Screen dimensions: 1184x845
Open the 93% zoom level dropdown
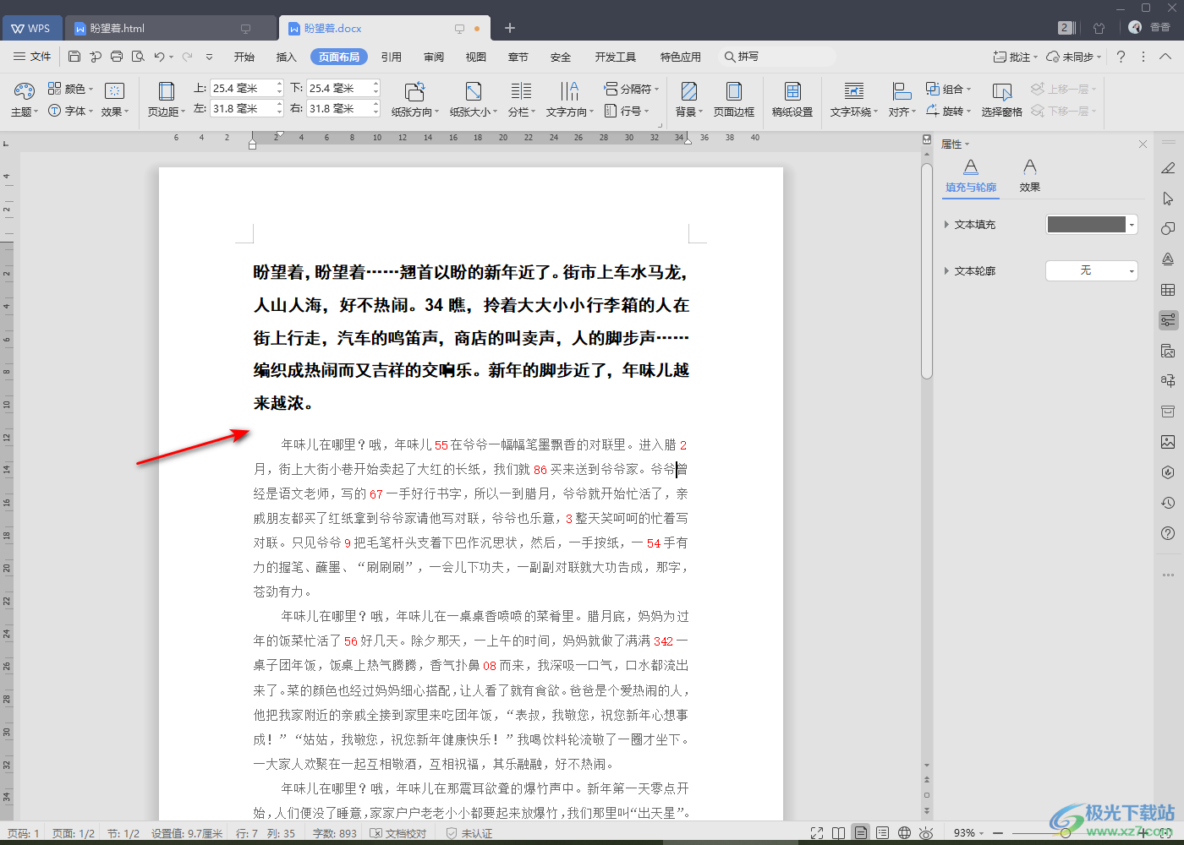coord(968,833)
